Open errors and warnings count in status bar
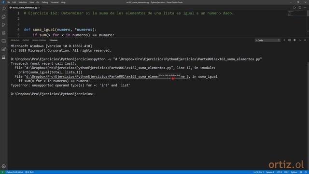This screenshot has height=174, width=309. tap(29, 172)
